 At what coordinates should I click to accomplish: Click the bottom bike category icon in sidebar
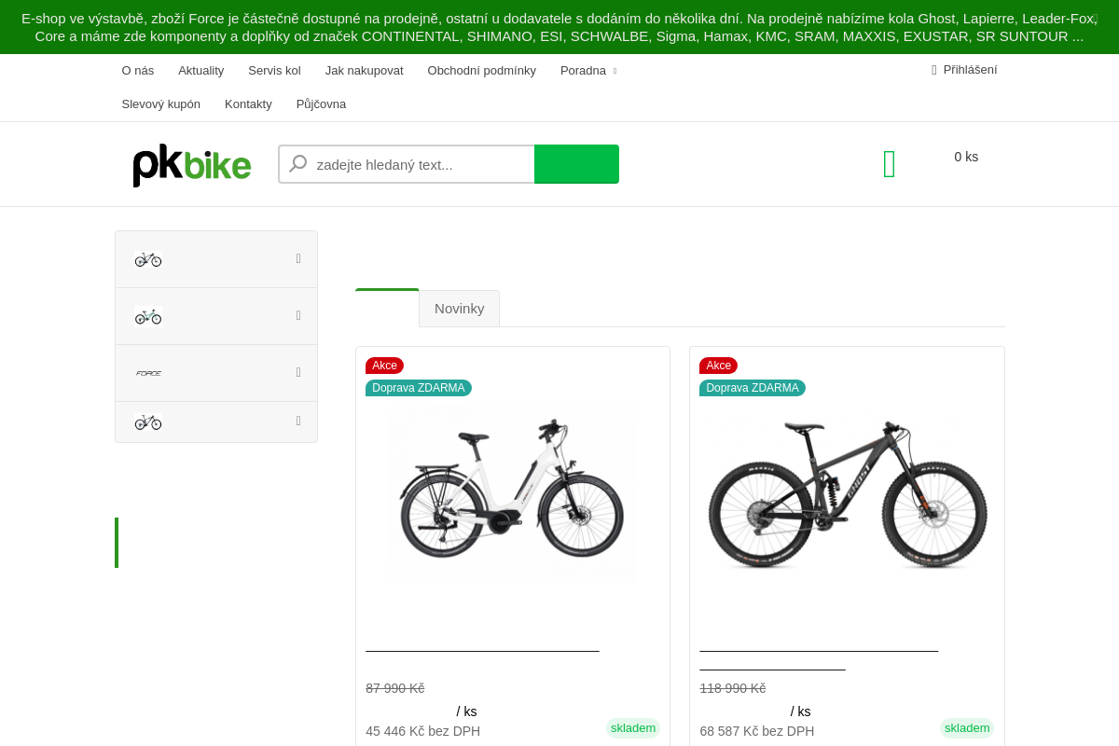tap(148, 421)
